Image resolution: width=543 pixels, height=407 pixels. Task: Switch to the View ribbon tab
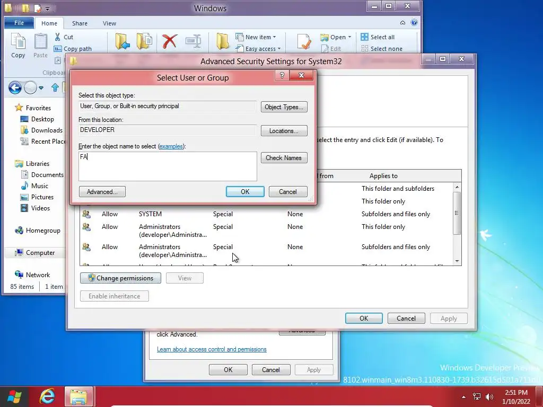(109, 23)
